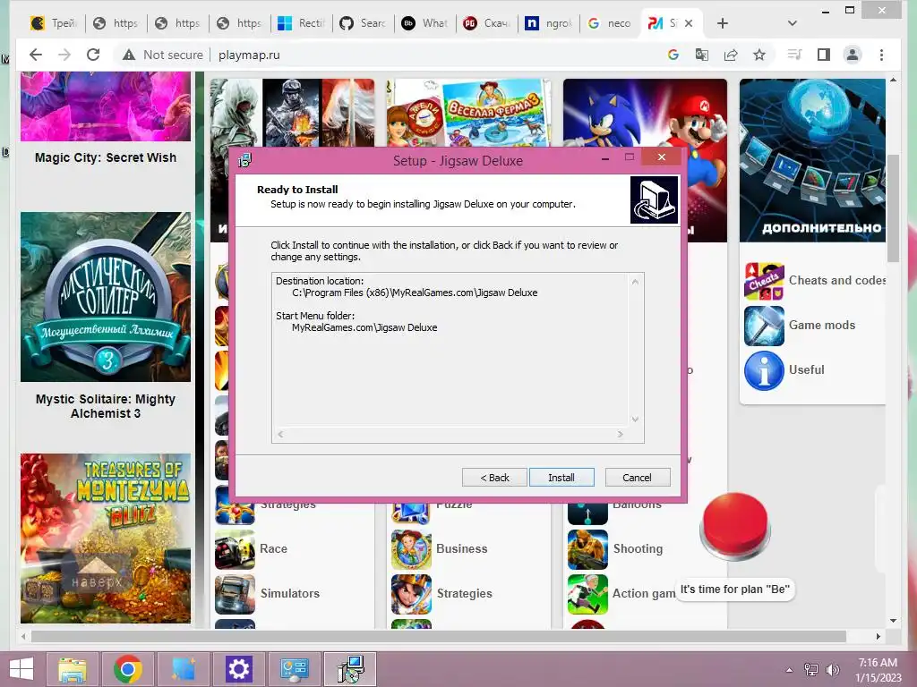Close the active playmap tab
Screen dimensions: 917x687
point(689,23)
